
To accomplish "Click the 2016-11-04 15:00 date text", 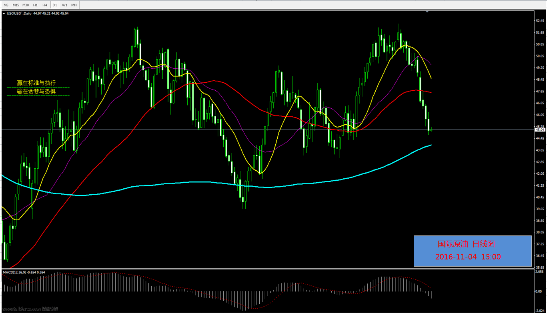I will coord(468,257).
